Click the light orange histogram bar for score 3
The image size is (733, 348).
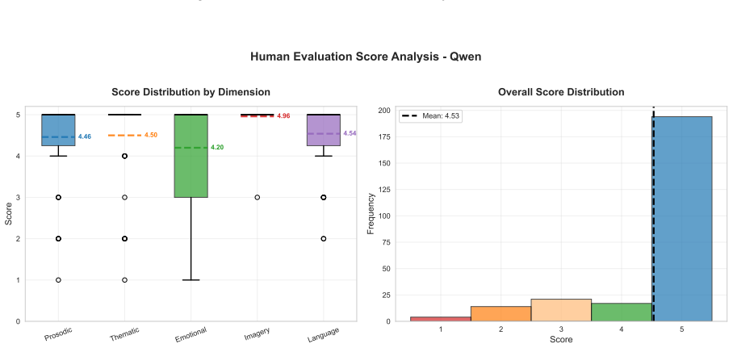[x=561, y=310]
